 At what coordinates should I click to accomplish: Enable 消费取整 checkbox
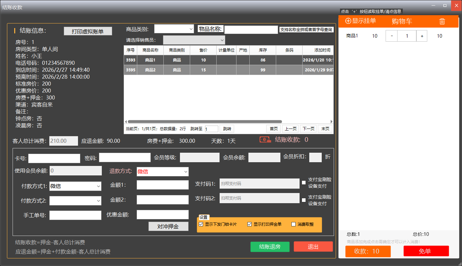click(x=293, y=224)
